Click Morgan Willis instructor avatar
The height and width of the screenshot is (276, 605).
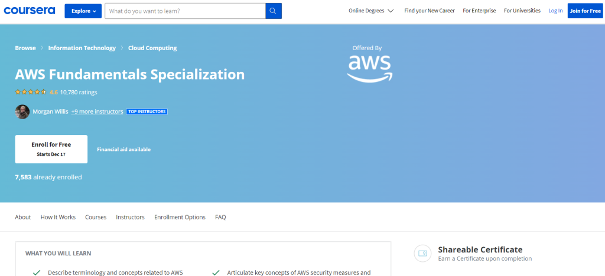point(22,111)
